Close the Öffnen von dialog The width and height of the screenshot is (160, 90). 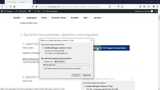click(x=91, y=40)
